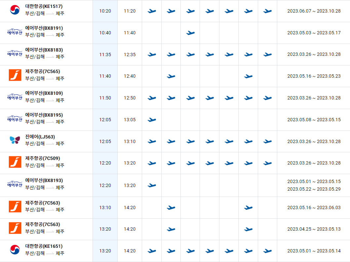The image size is (350, 262).
Task: Click the period 2023.05.16 ~ 2023.05.23
Action: (314, 76)
